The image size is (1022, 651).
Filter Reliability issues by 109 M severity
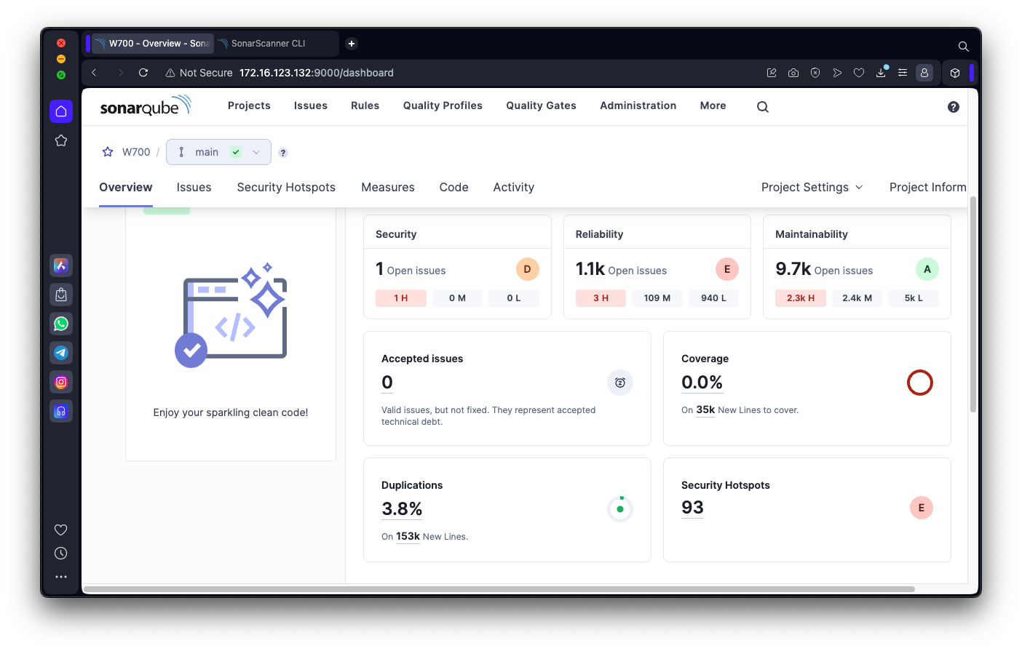click(657, 298)
